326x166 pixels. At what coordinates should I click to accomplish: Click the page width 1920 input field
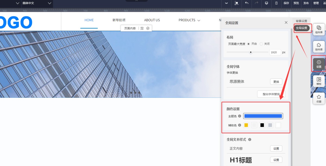click(275, 52)
